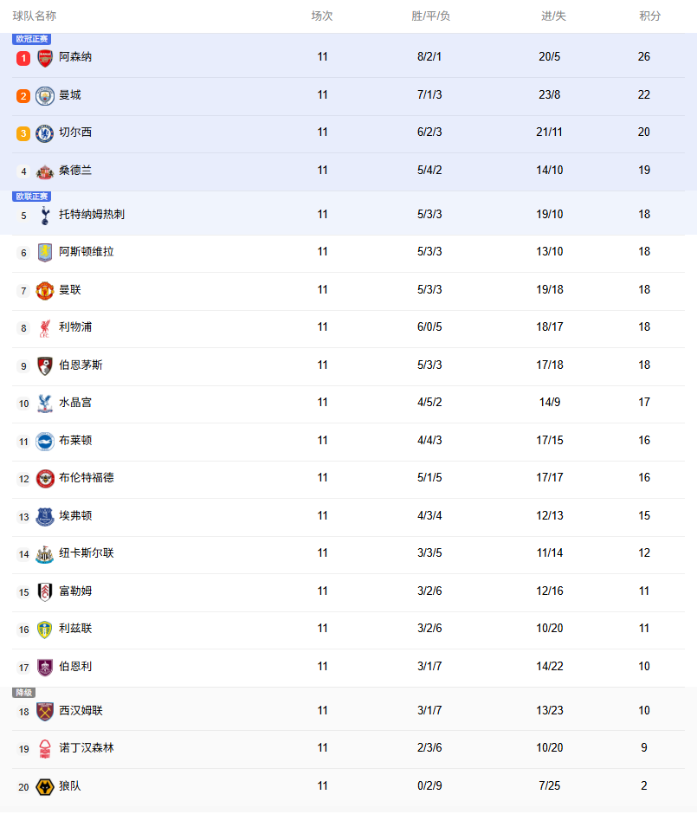
Task: Click the Crystal Palace crest icon
Action: coord(45,404)
